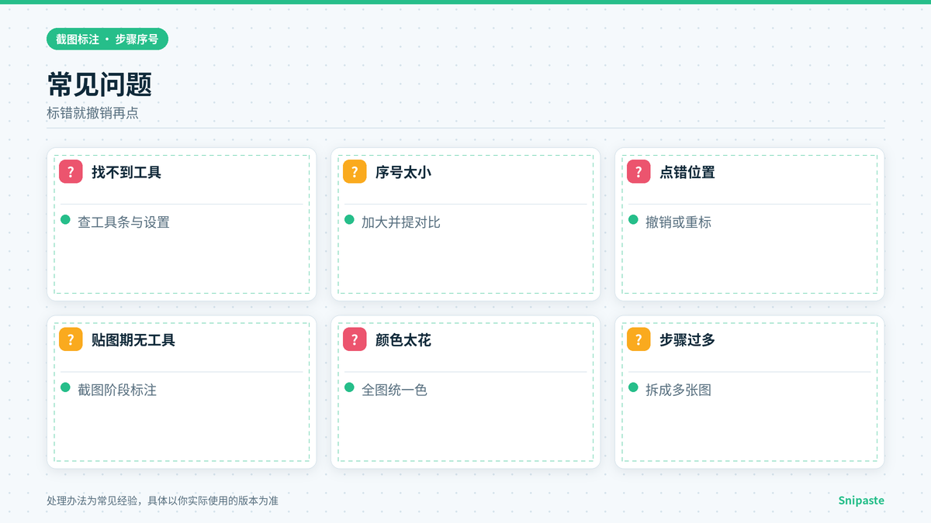931x523 pixels.
Task: Select the card title 贴图期无工具
Action: pyautogui.click(x=133, y=339)
